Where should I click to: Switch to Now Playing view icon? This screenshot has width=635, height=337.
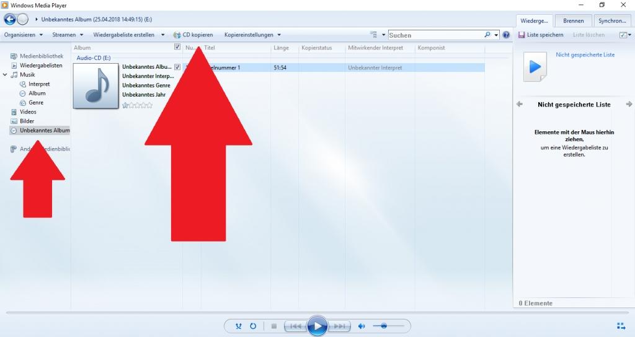tap(621, 326)
